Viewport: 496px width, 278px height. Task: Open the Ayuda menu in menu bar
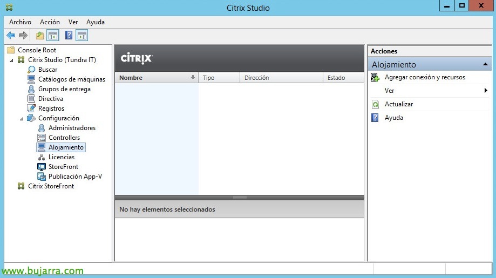[95, 22]
